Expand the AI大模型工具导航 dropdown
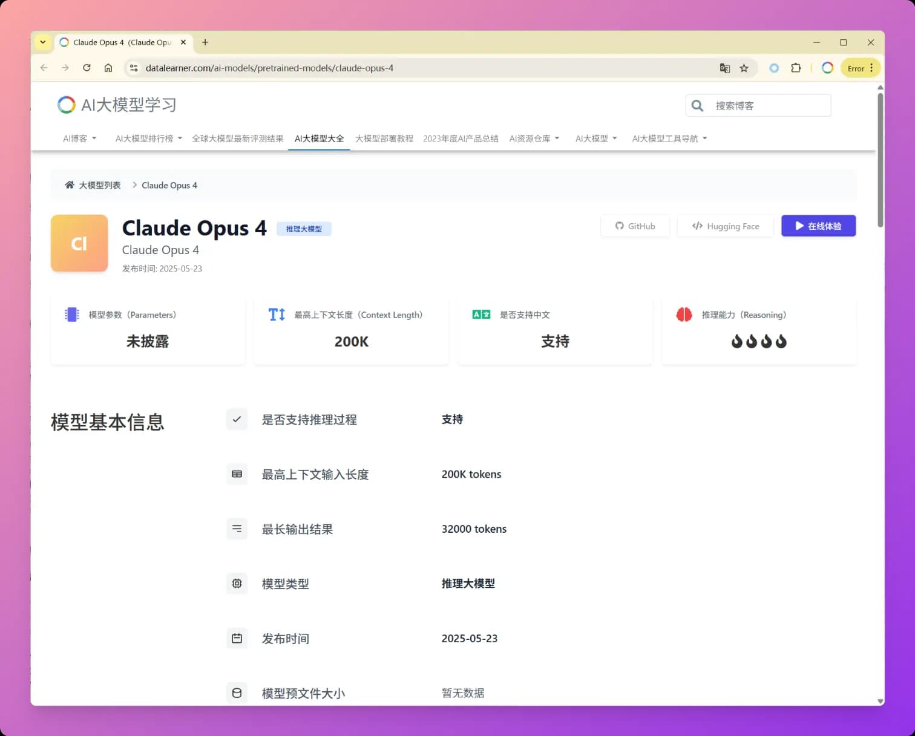Screen dimensions: 915x736 click(669, 138)
